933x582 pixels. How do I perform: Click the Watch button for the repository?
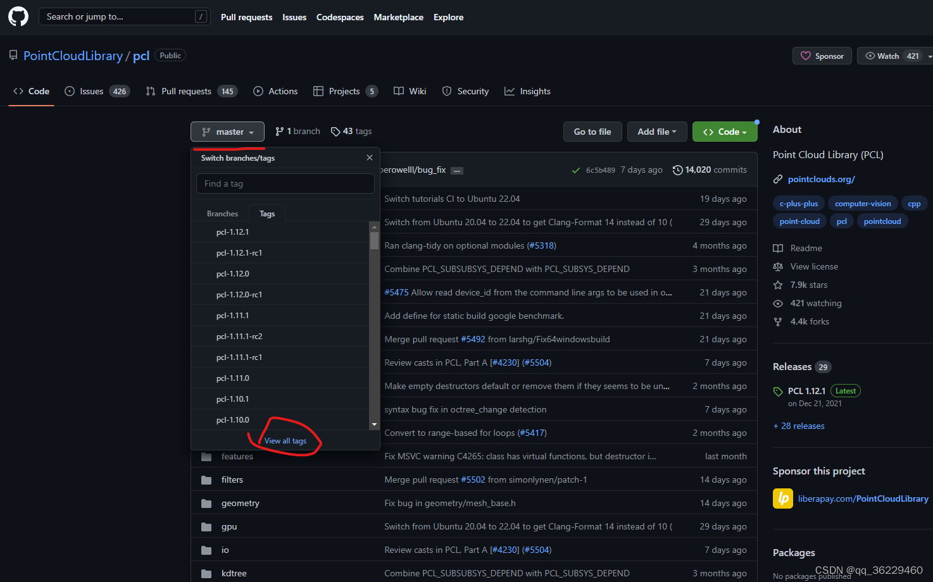(x=891, y=56)
